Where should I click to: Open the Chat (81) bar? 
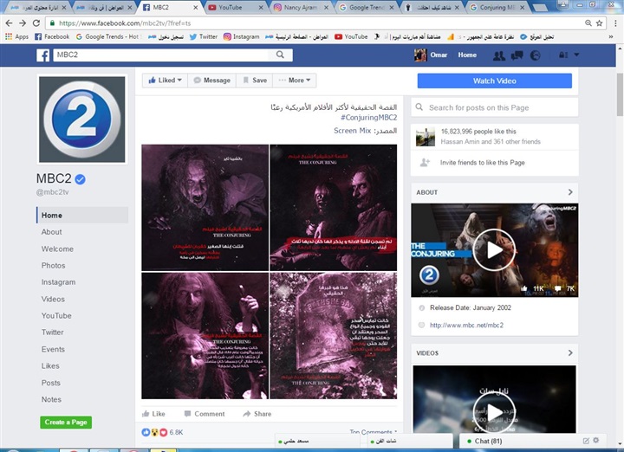tap(488, 441)
